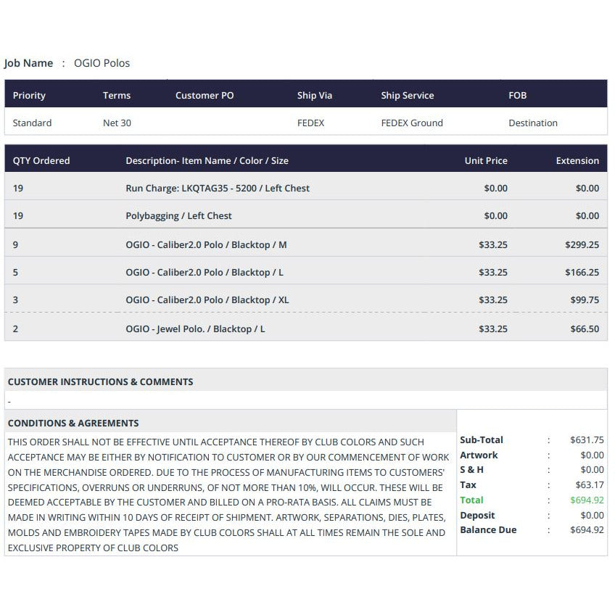
Task: Click the FEDEX Ground ship service cell
Action: click(411, 123)
